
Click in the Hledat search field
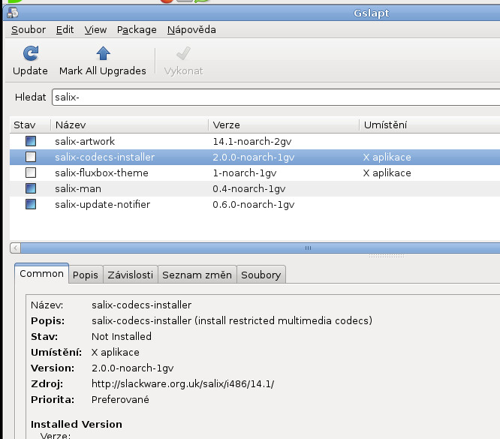(x=276, y=97)
